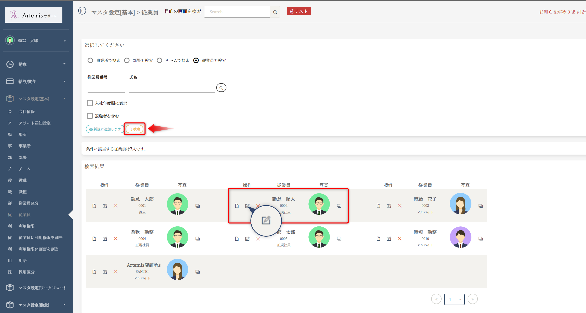This screenshot has height=313, width=586.
Task: Click 新規に追加します button
Action: tap(105, 129)
